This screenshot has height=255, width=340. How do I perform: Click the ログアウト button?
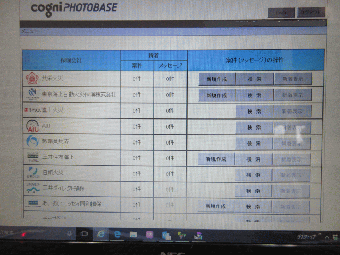(x=311, y=12)
